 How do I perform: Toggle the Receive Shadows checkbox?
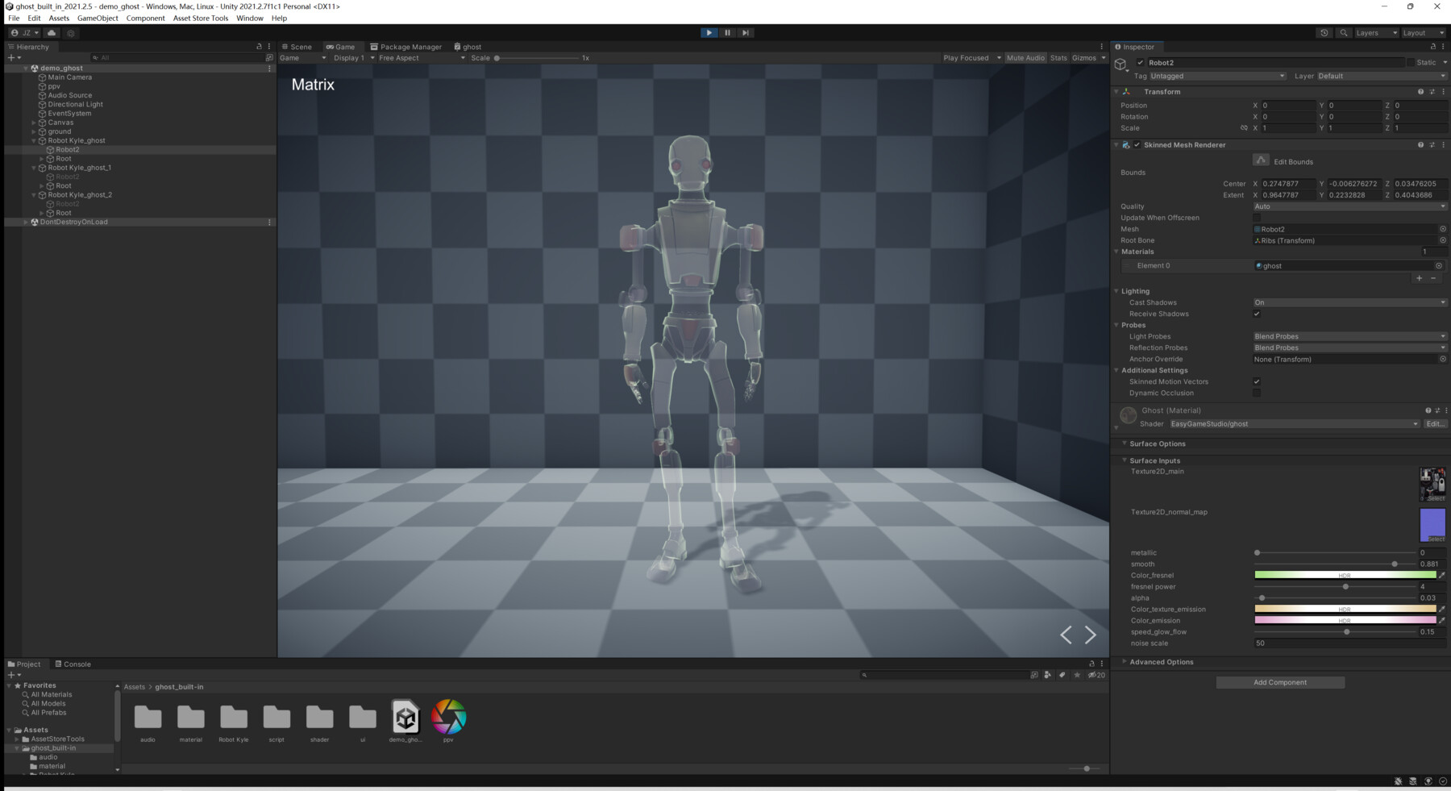[x=1257, y=314]
